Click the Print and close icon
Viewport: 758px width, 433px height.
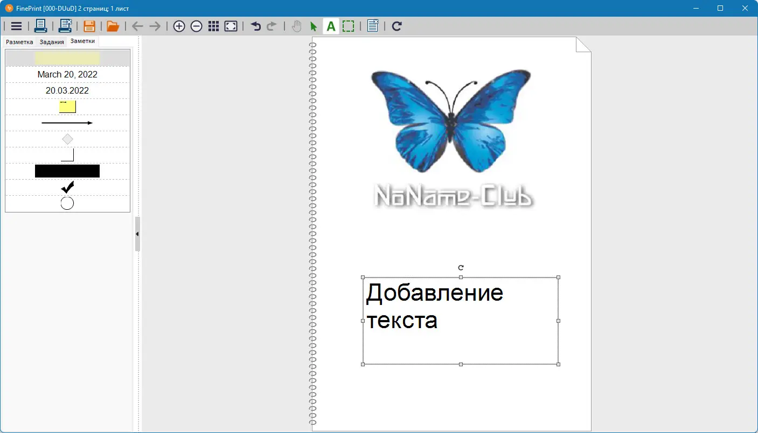pos(65,26)
